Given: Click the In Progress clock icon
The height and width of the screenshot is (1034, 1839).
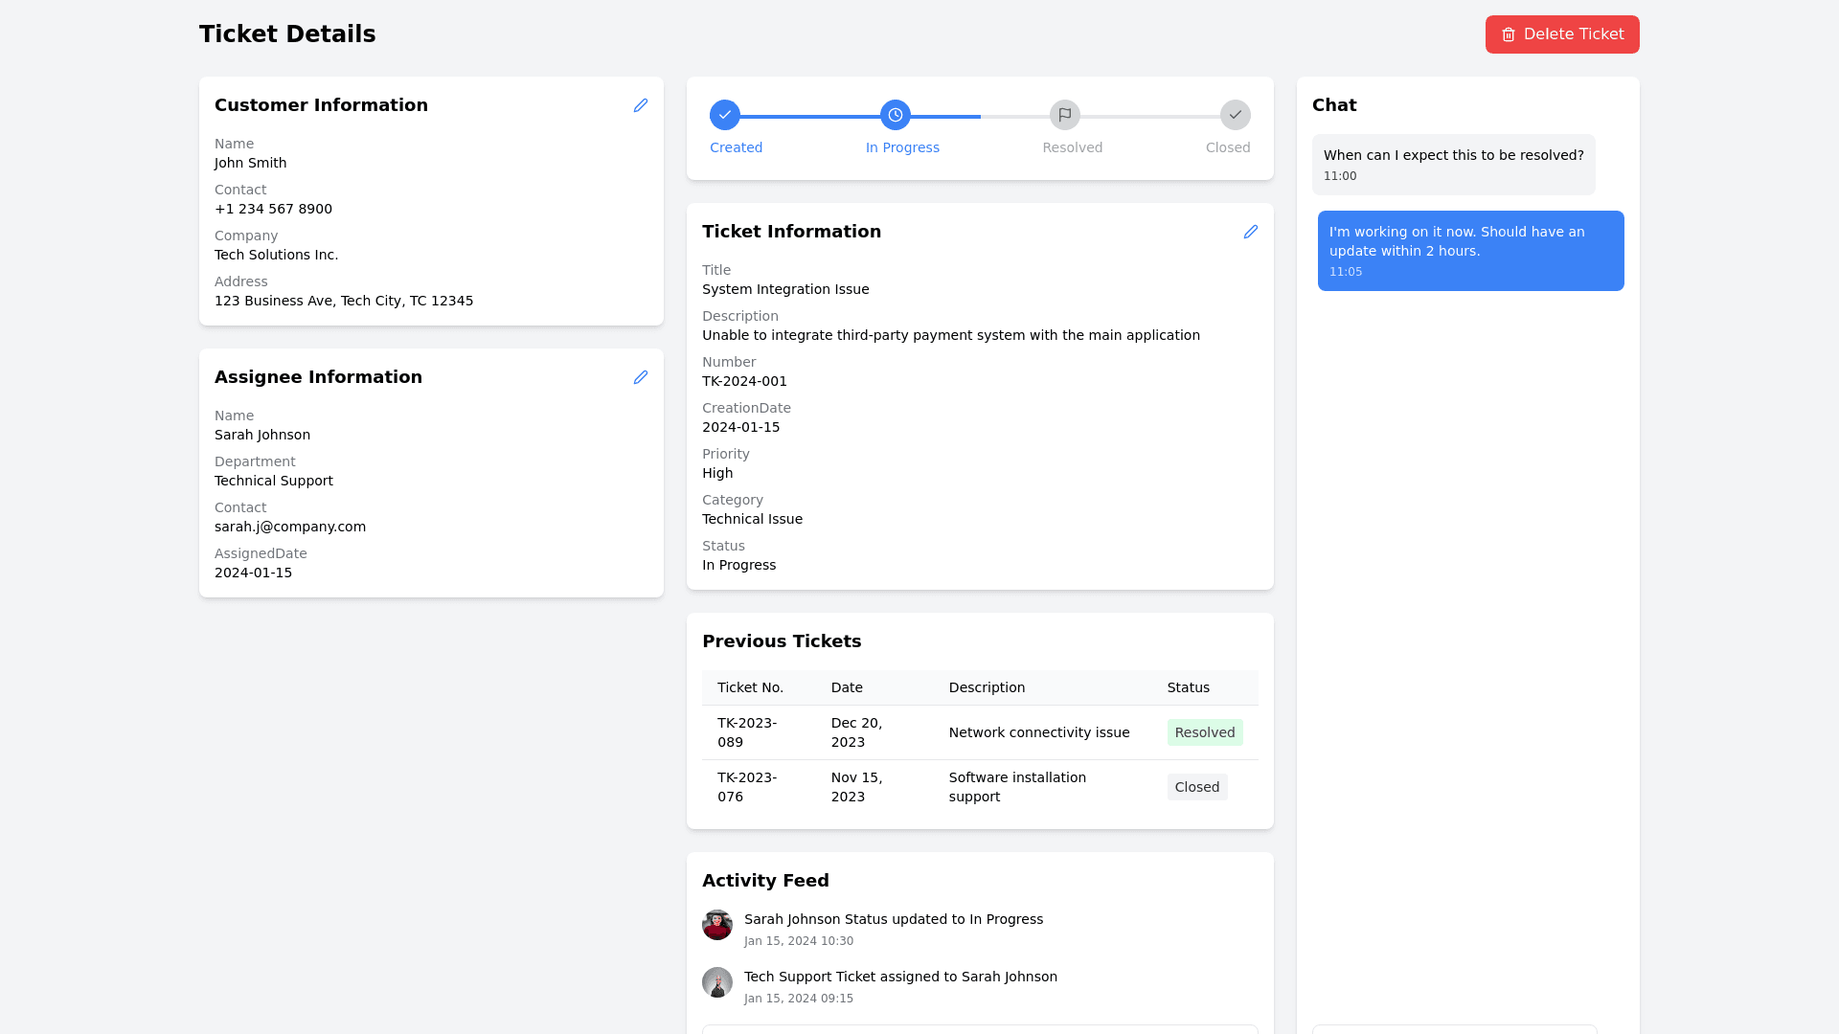Looking at the screenshot, I should click(896, 115).
